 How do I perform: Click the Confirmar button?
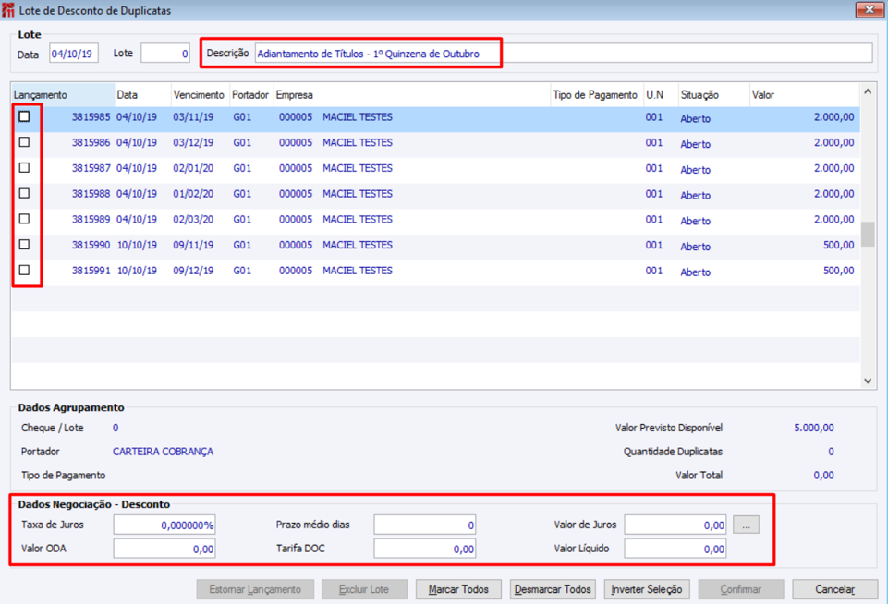tap(741, 589)
